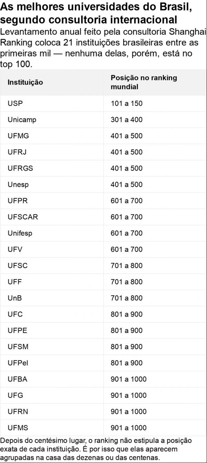207x463 pixels.
Task: Select the UFBA entry
Action: [x=103, y=379]
